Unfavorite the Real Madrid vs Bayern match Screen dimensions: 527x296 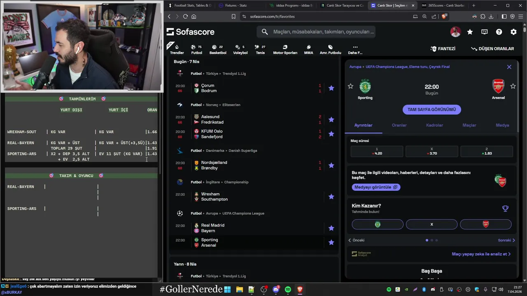pos(331,228)
